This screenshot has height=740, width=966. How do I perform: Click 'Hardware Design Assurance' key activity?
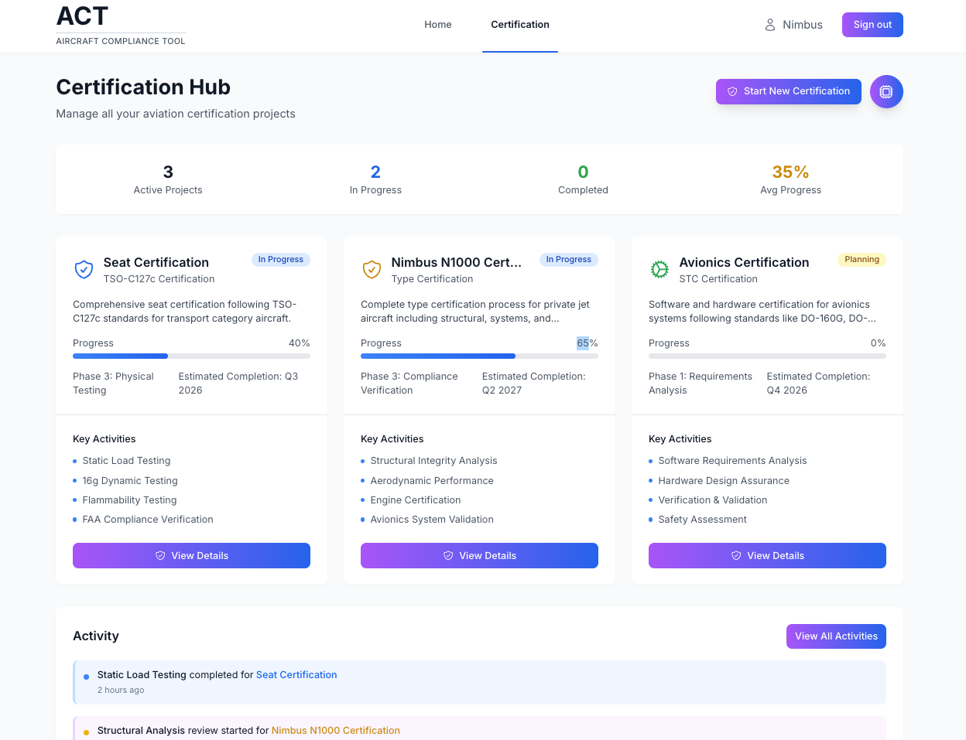[x=724, y=481]
